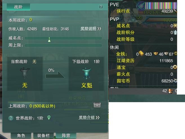Viewport: 185px width, 139px height.
Task: Select the grey 无 current rank trophy icon
Action: pos(25,73)
